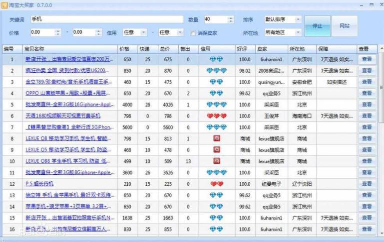The height and width of the screenshot is (242, 384).
Task: Click the red mall badge in row 9
Action: click(217, 150)
